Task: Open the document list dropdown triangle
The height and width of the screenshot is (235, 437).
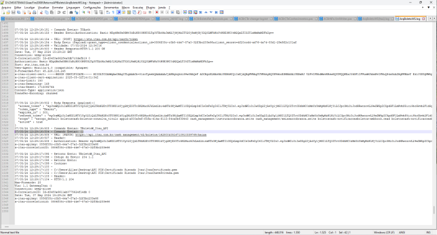Action: click(x=429, y=8)
